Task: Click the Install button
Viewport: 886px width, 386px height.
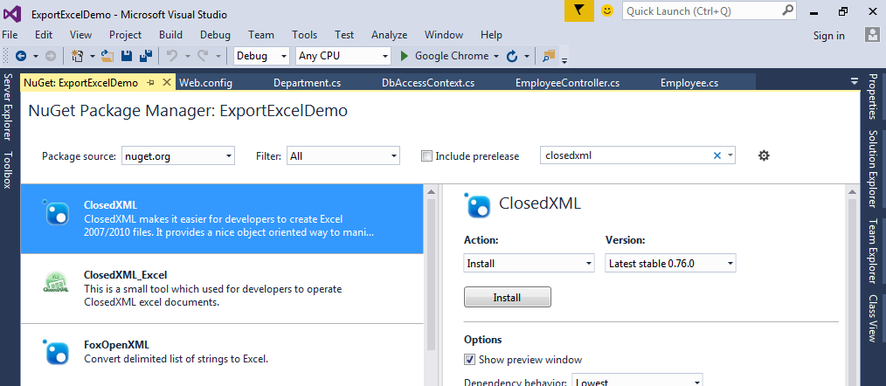Action: [x=508, y=297]
